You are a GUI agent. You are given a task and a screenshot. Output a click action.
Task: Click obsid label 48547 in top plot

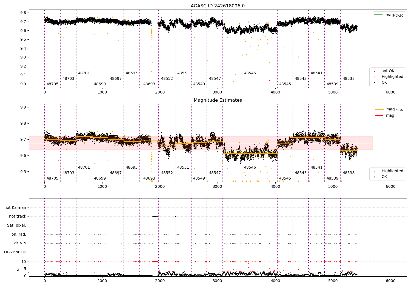pos(215,78)
